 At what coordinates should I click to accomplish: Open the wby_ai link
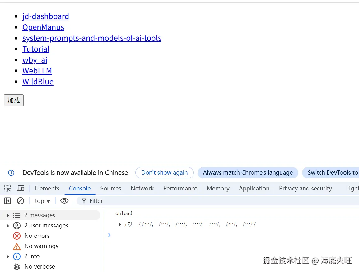[x=35, y=60]
